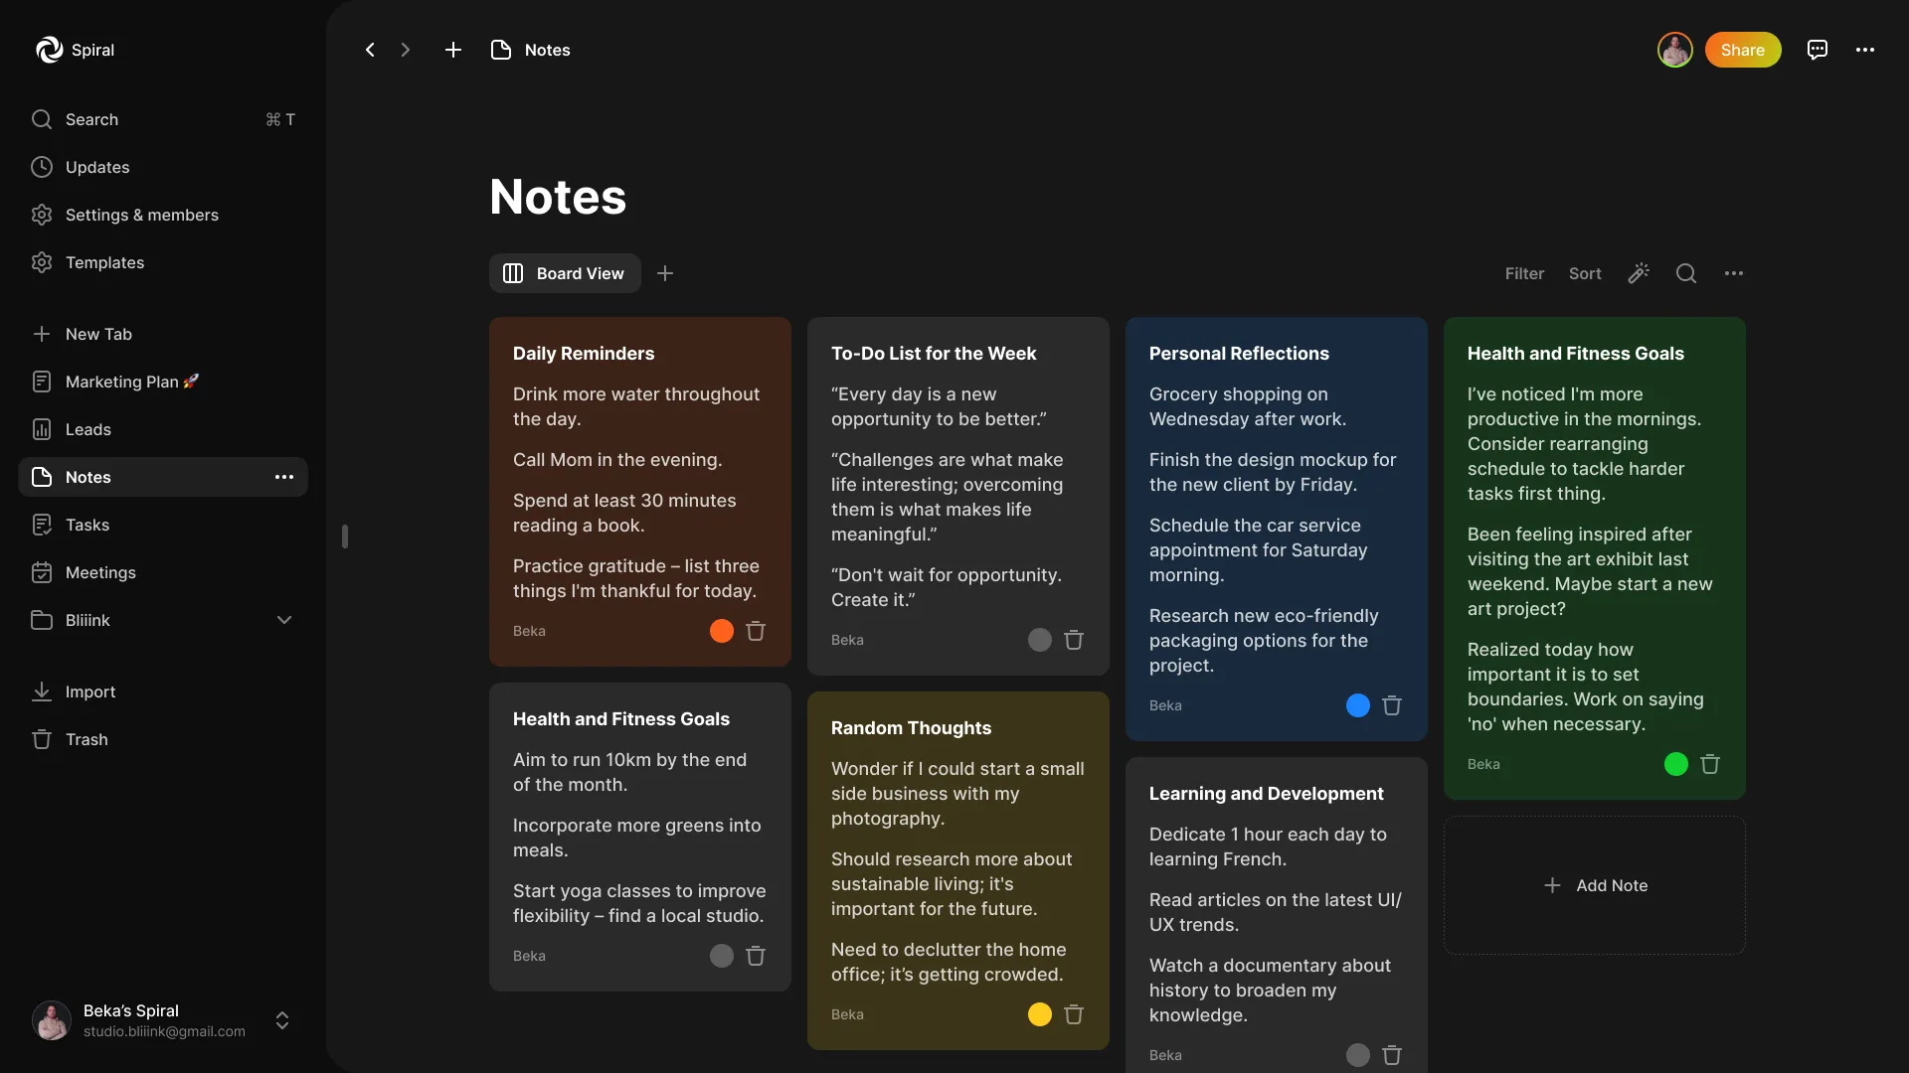Click Add Note placeholder card
This screenshot has height=1073, width=1909.
[x=1595, y=885]
